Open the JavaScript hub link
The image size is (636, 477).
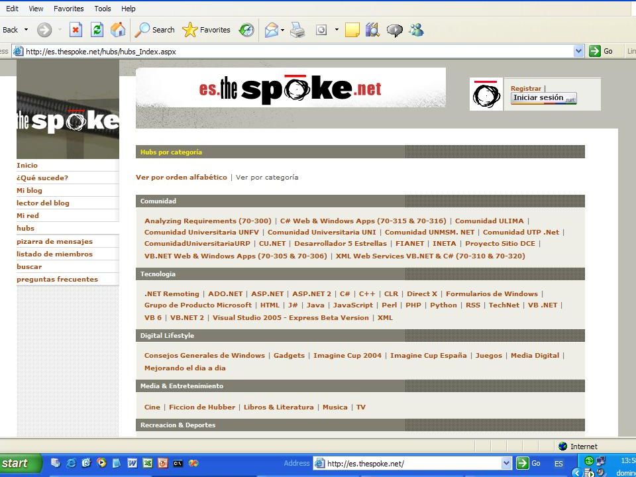[x=353, y=305]
